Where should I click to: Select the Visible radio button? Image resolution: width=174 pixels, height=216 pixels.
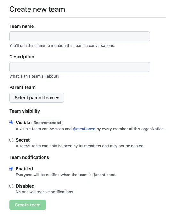[11, 123]
